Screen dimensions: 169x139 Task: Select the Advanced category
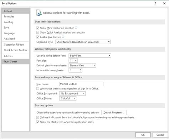(x=15, y=38)
